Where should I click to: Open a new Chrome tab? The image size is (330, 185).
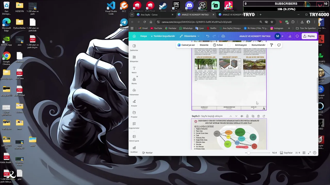[x=260, y=15]
